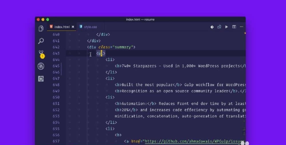This screenshot has width=286, height=145.
Task: Click the window title "index.html — resume"
Action: 140,19
